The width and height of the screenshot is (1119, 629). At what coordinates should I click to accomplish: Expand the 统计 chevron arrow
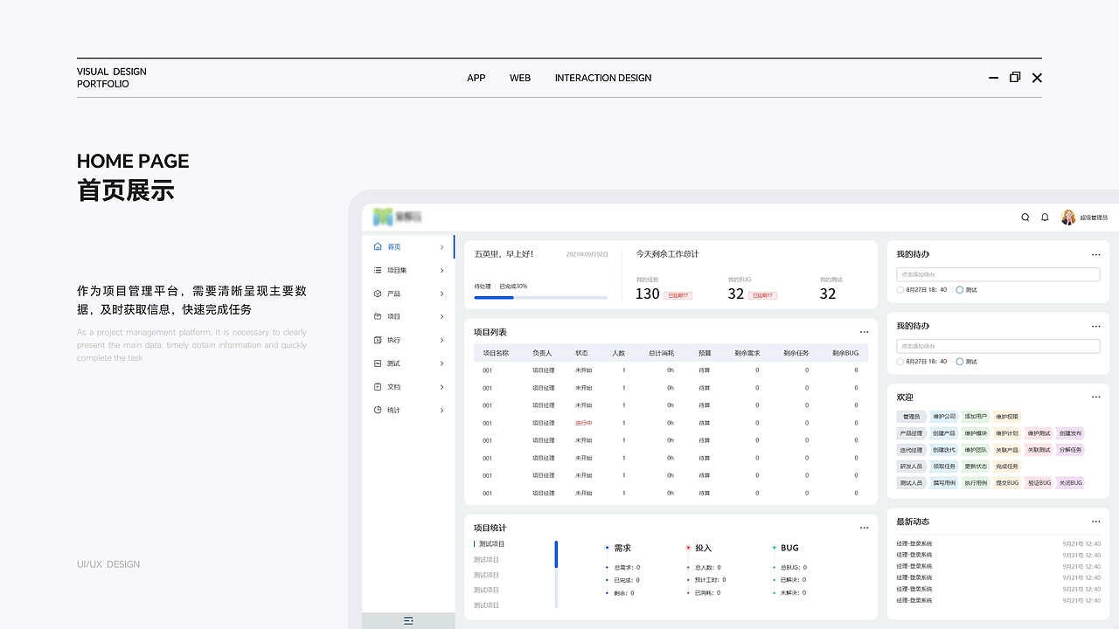point(441,410)
